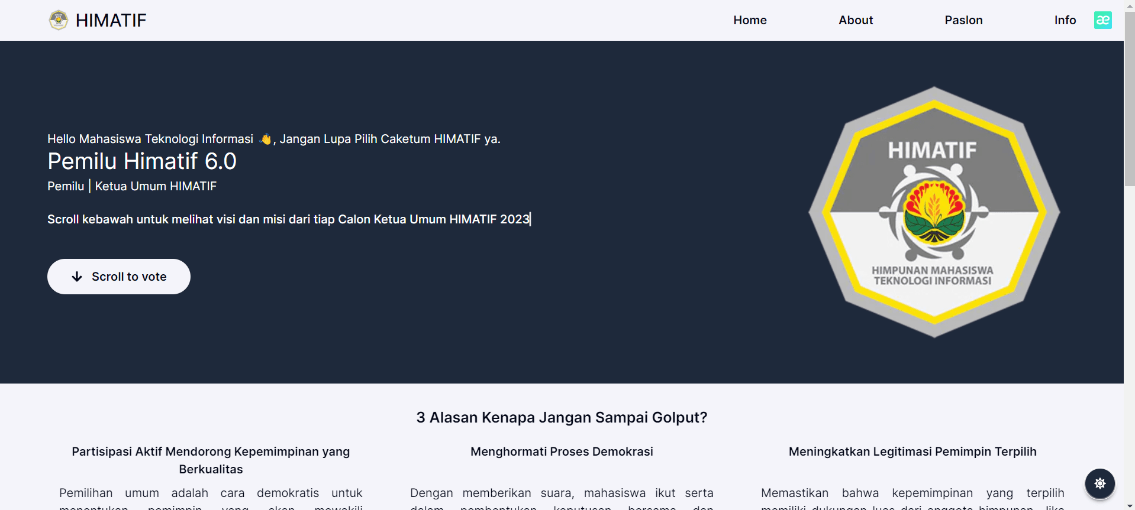
Task: Open the Info nav item
Action: tap(1065, 20)
